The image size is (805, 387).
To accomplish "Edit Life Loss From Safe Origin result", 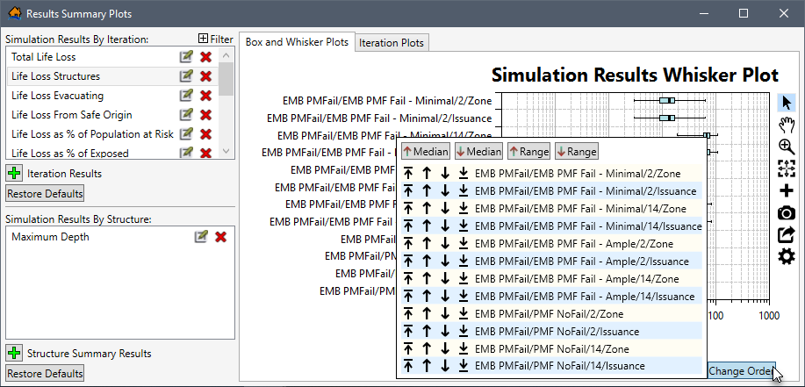I will pos(186,115).
